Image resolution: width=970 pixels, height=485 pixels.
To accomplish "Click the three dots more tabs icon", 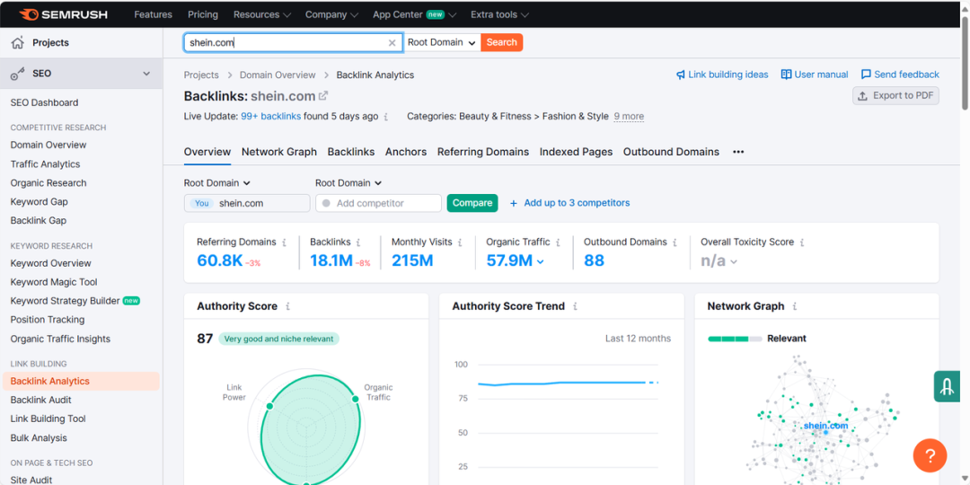I will point(738,152).
